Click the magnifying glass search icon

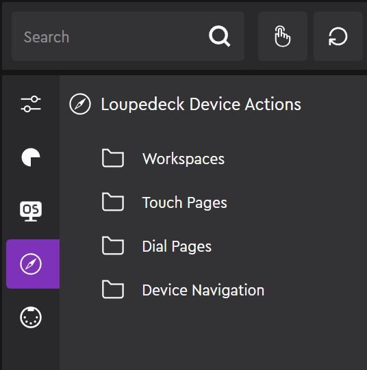coord(219,36)
